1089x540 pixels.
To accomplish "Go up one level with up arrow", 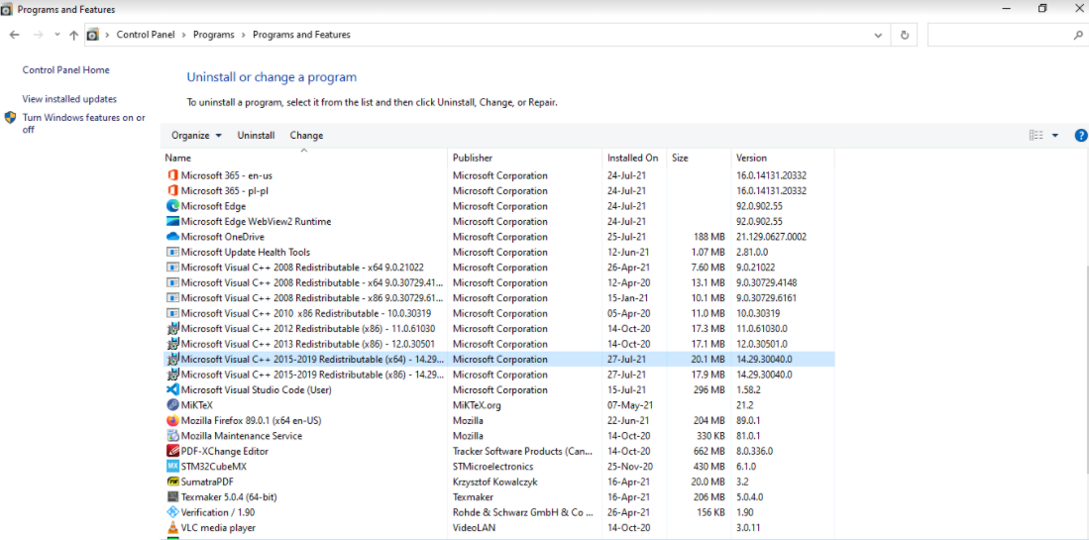I will 73,35.
